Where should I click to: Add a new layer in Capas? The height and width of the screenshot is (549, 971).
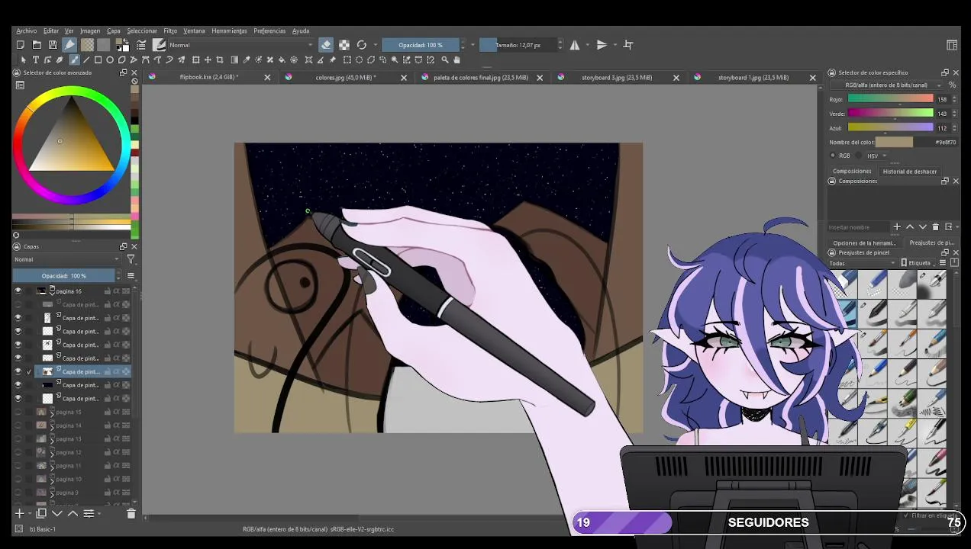click(21, 514)
